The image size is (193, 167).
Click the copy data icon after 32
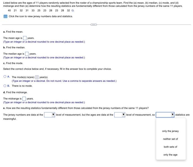coord(73,11)
